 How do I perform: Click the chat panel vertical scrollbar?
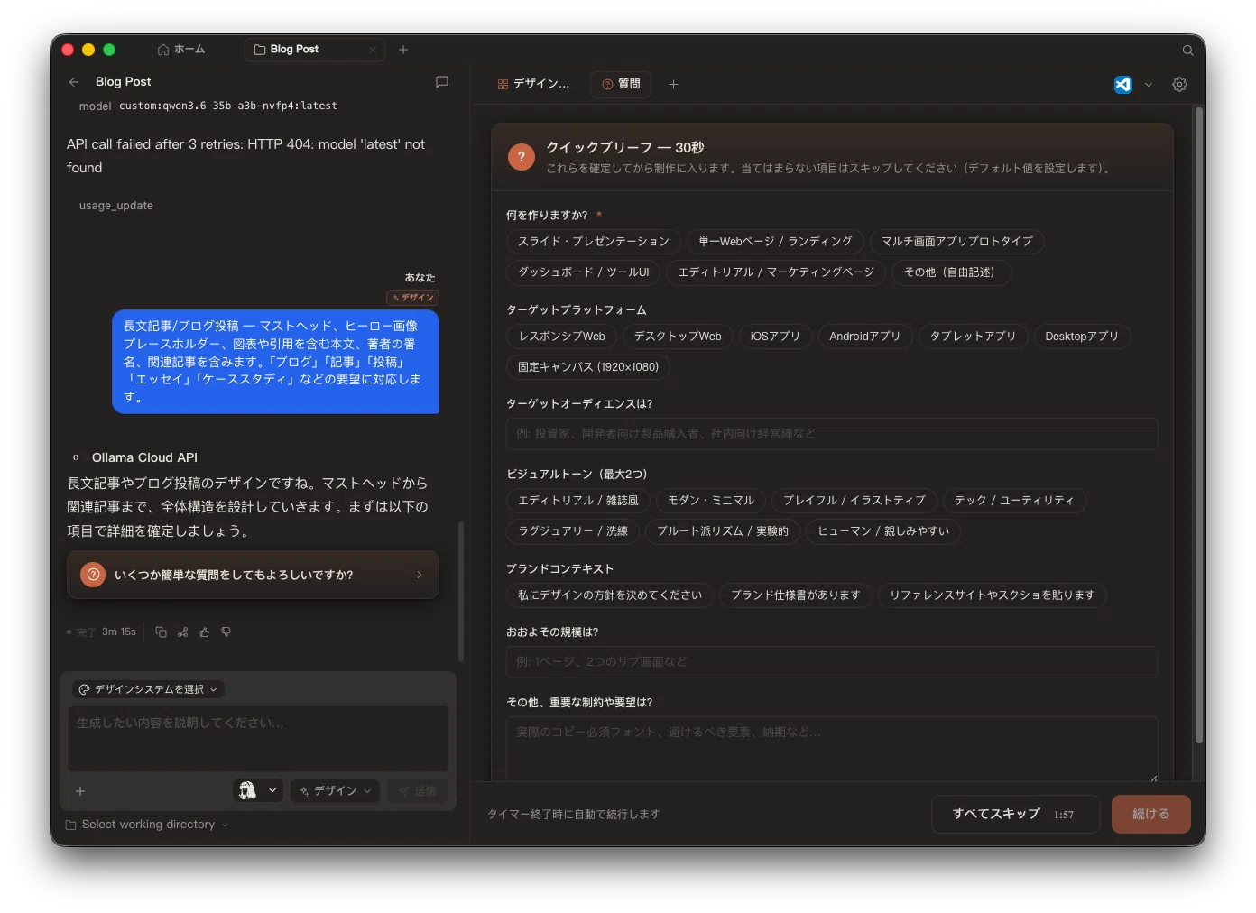click(462, 591)
